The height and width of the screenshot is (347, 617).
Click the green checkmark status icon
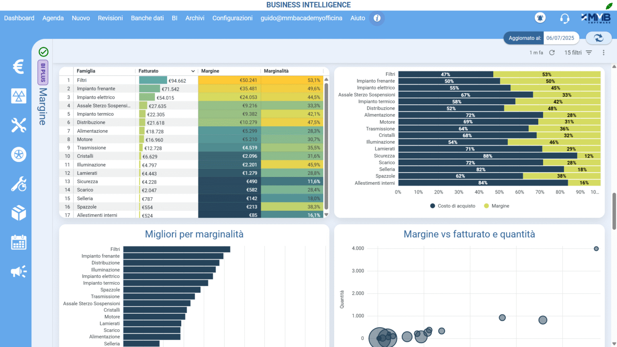[x=43, y=52]
